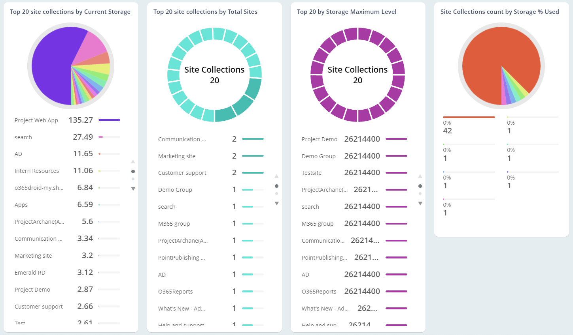Select the second page dot in Current Storage legend
573x335 pixels.
click(133, 179)
